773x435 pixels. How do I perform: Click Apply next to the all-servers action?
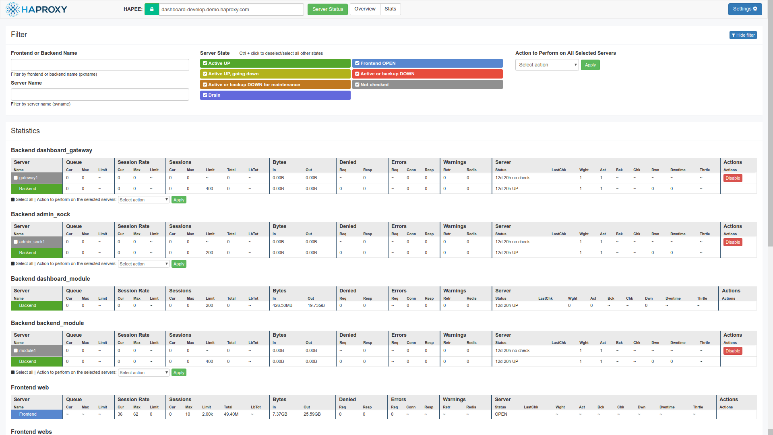(x=590, y=65)
